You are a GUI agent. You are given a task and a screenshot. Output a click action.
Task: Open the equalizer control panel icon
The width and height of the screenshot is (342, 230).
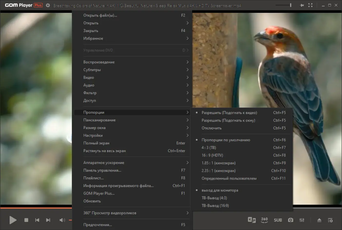(302, 220)
